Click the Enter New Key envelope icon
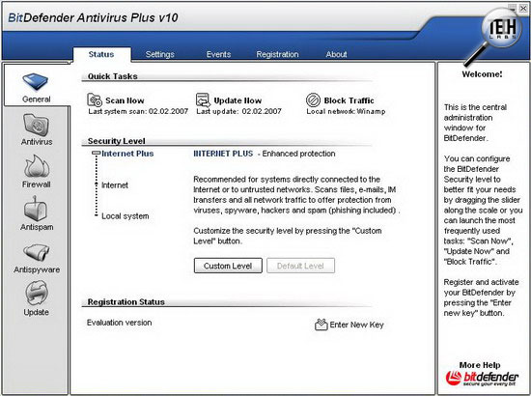The width and height of the screenshot is (531, 396). click(321, 325)
